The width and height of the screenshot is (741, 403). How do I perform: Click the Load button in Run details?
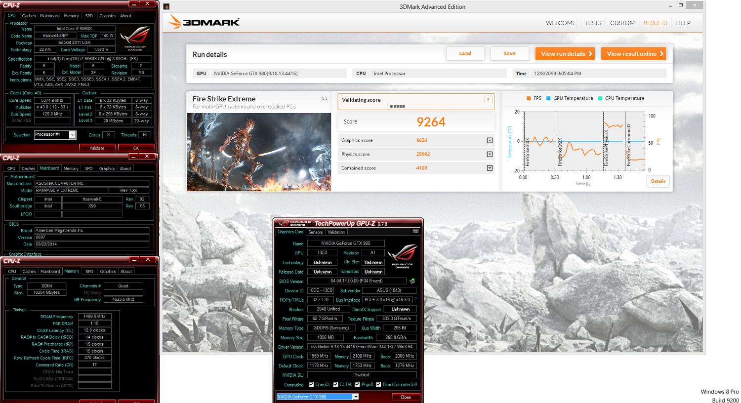pos(465,53)
